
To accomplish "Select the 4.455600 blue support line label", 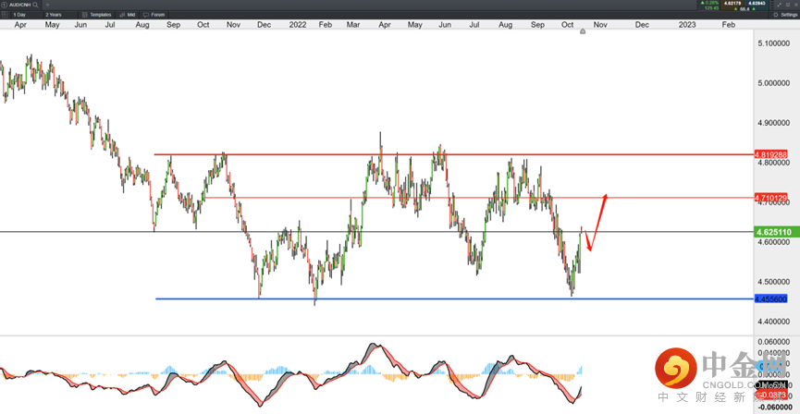I will [773, 298].
